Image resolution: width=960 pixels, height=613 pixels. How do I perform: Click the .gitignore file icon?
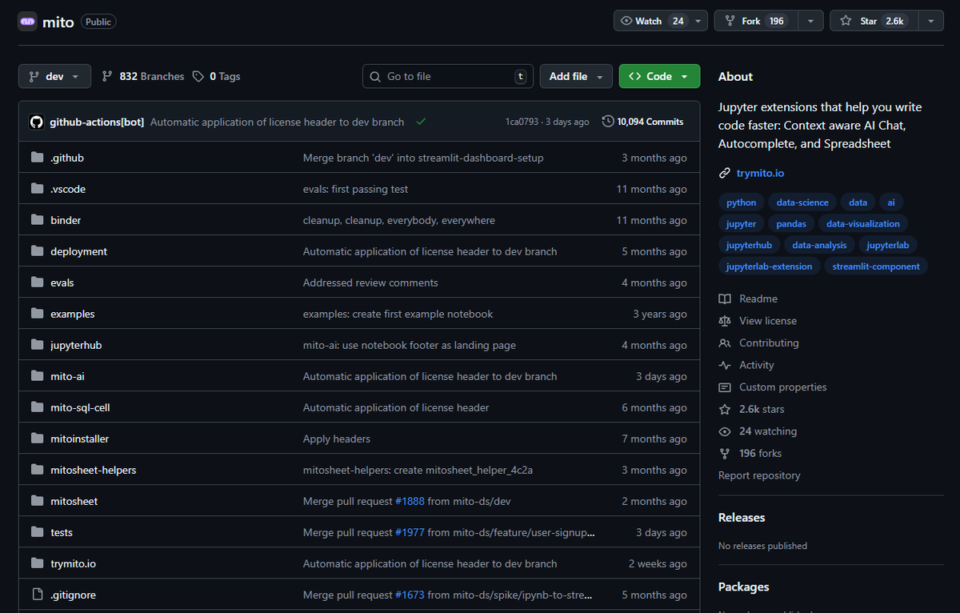(x=37, y=595)
